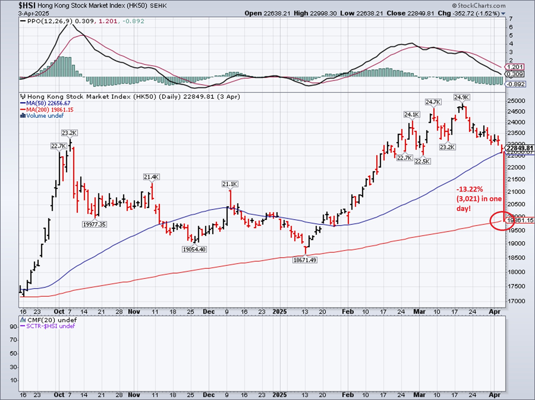This screenshot has width=535, height=400.
Task: Click the $HSI ticker symbol in the title
Action: coord(27,5)
